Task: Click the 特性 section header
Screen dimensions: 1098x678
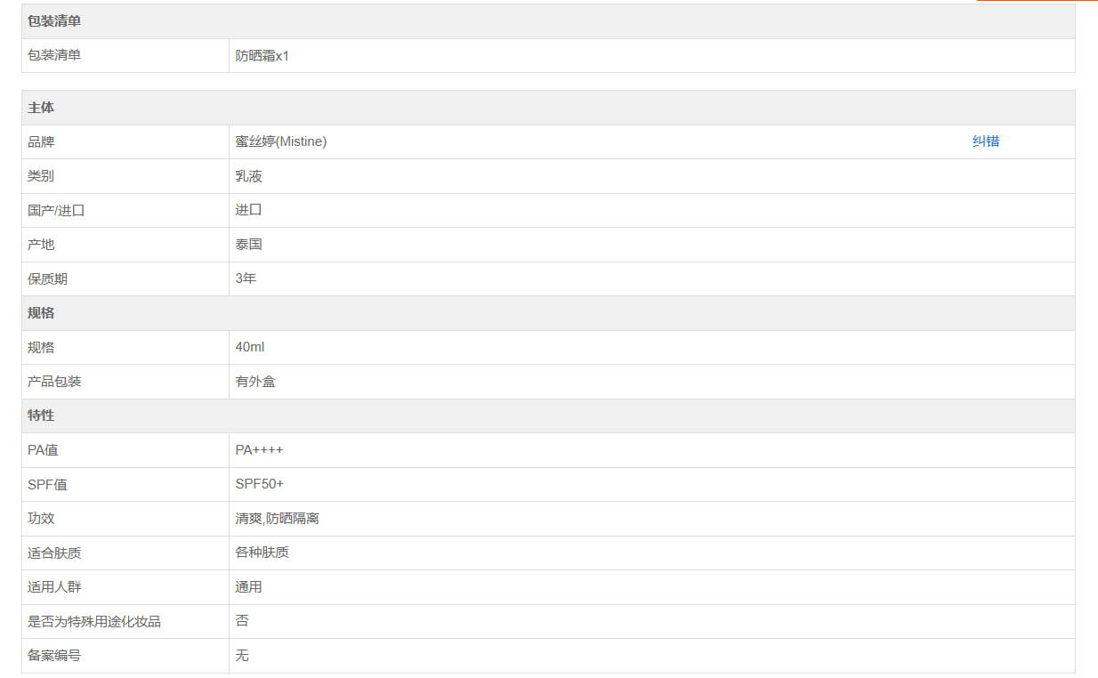Action: point(41,416)
